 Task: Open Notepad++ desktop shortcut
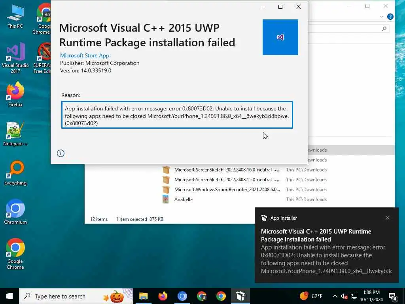[x=15, y=134]
